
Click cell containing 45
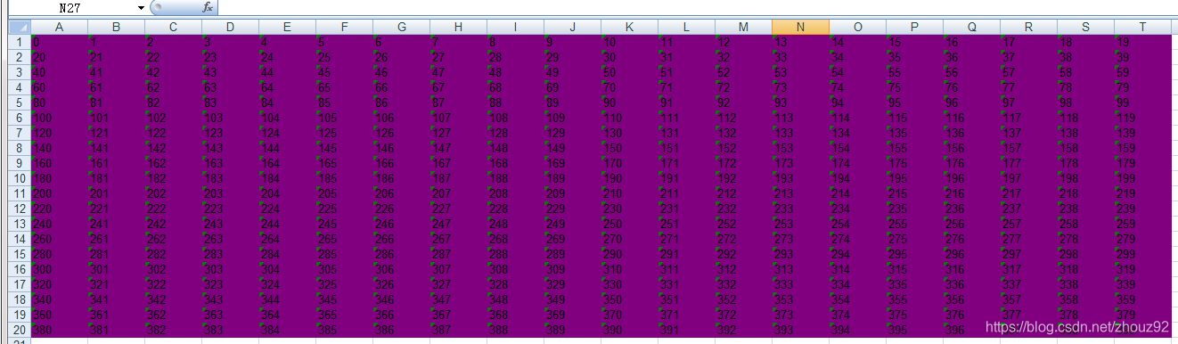pyautogui.click(x=344, y=72)
